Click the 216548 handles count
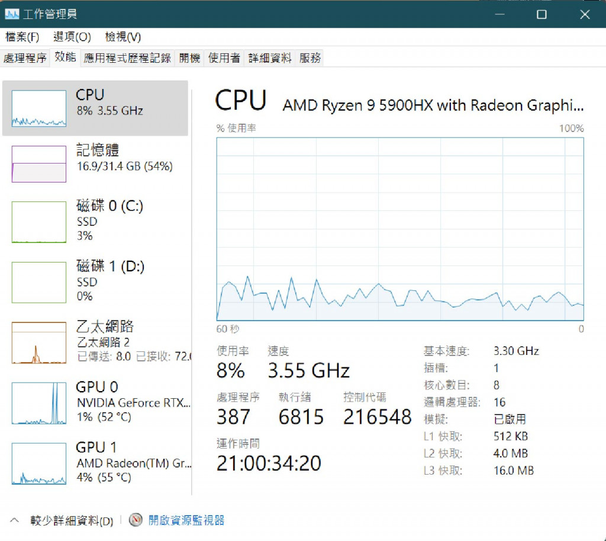Viewport: 606px width, 541px height. click(377, 417)
